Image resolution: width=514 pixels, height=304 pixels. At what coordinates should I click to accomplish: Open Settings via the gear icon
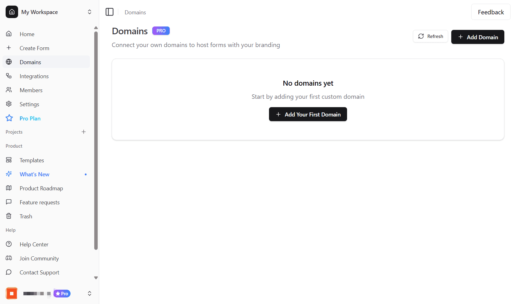[9, 104]
